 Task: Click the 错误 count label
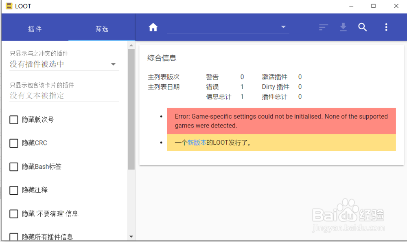(212, 87)
